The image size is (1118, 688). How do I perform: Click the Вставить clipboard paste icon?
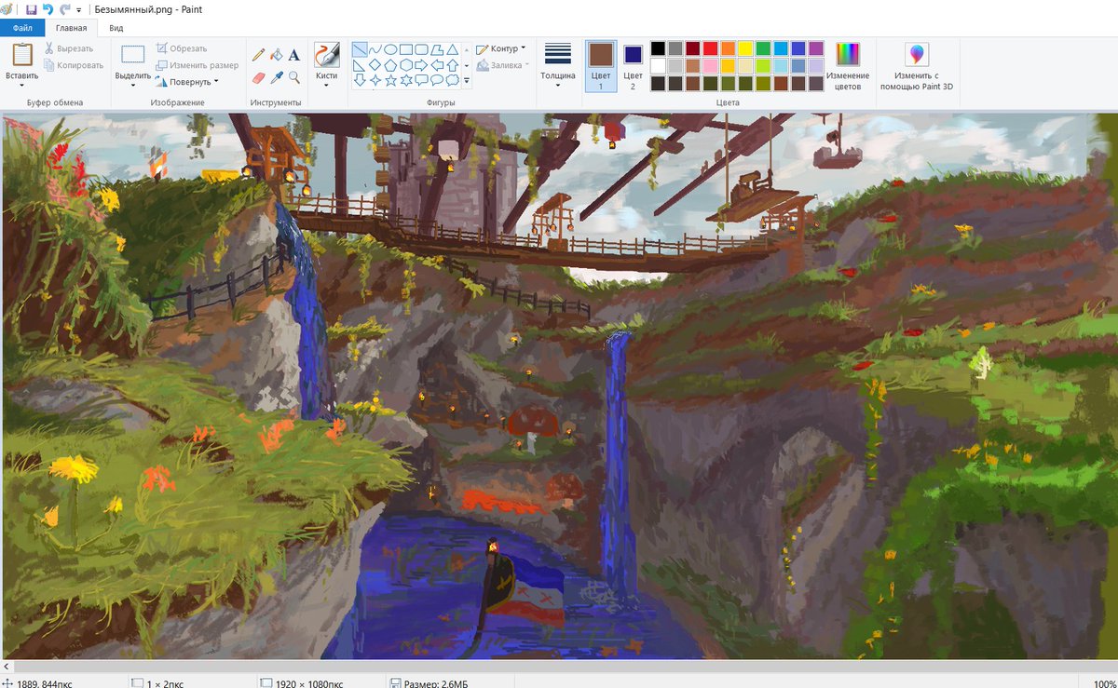tap(21, 54)
